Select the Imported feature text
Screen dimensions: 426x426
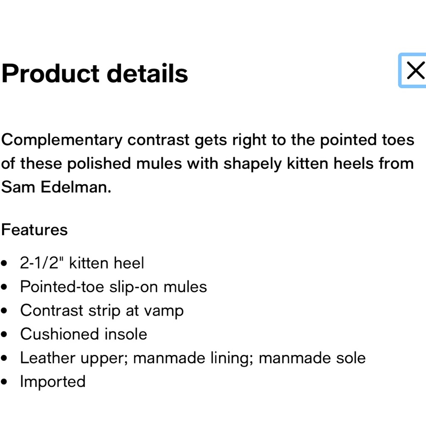click(53, 381)
